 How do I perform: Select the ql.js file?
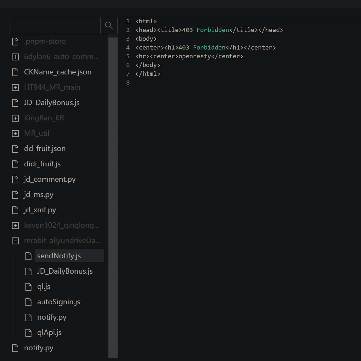pyautogui.click(x=44, y=287)
